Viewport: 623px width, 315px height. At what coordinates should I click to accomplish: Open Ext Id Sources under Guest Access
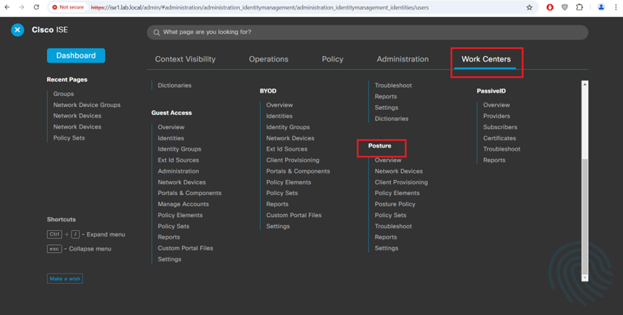point(178,160)
